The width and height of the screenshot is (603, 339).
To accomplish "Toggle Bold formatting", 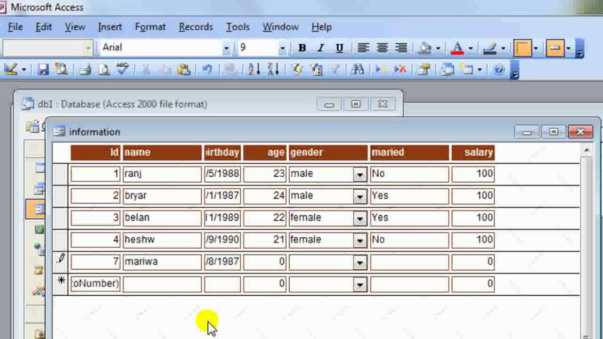I will 302,48.
